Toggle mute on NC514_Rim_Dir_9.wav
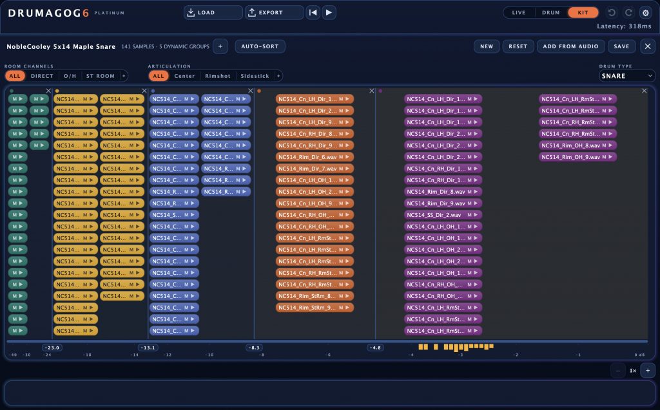Screen dimensions: 660x410 click(x=469, y=203)
